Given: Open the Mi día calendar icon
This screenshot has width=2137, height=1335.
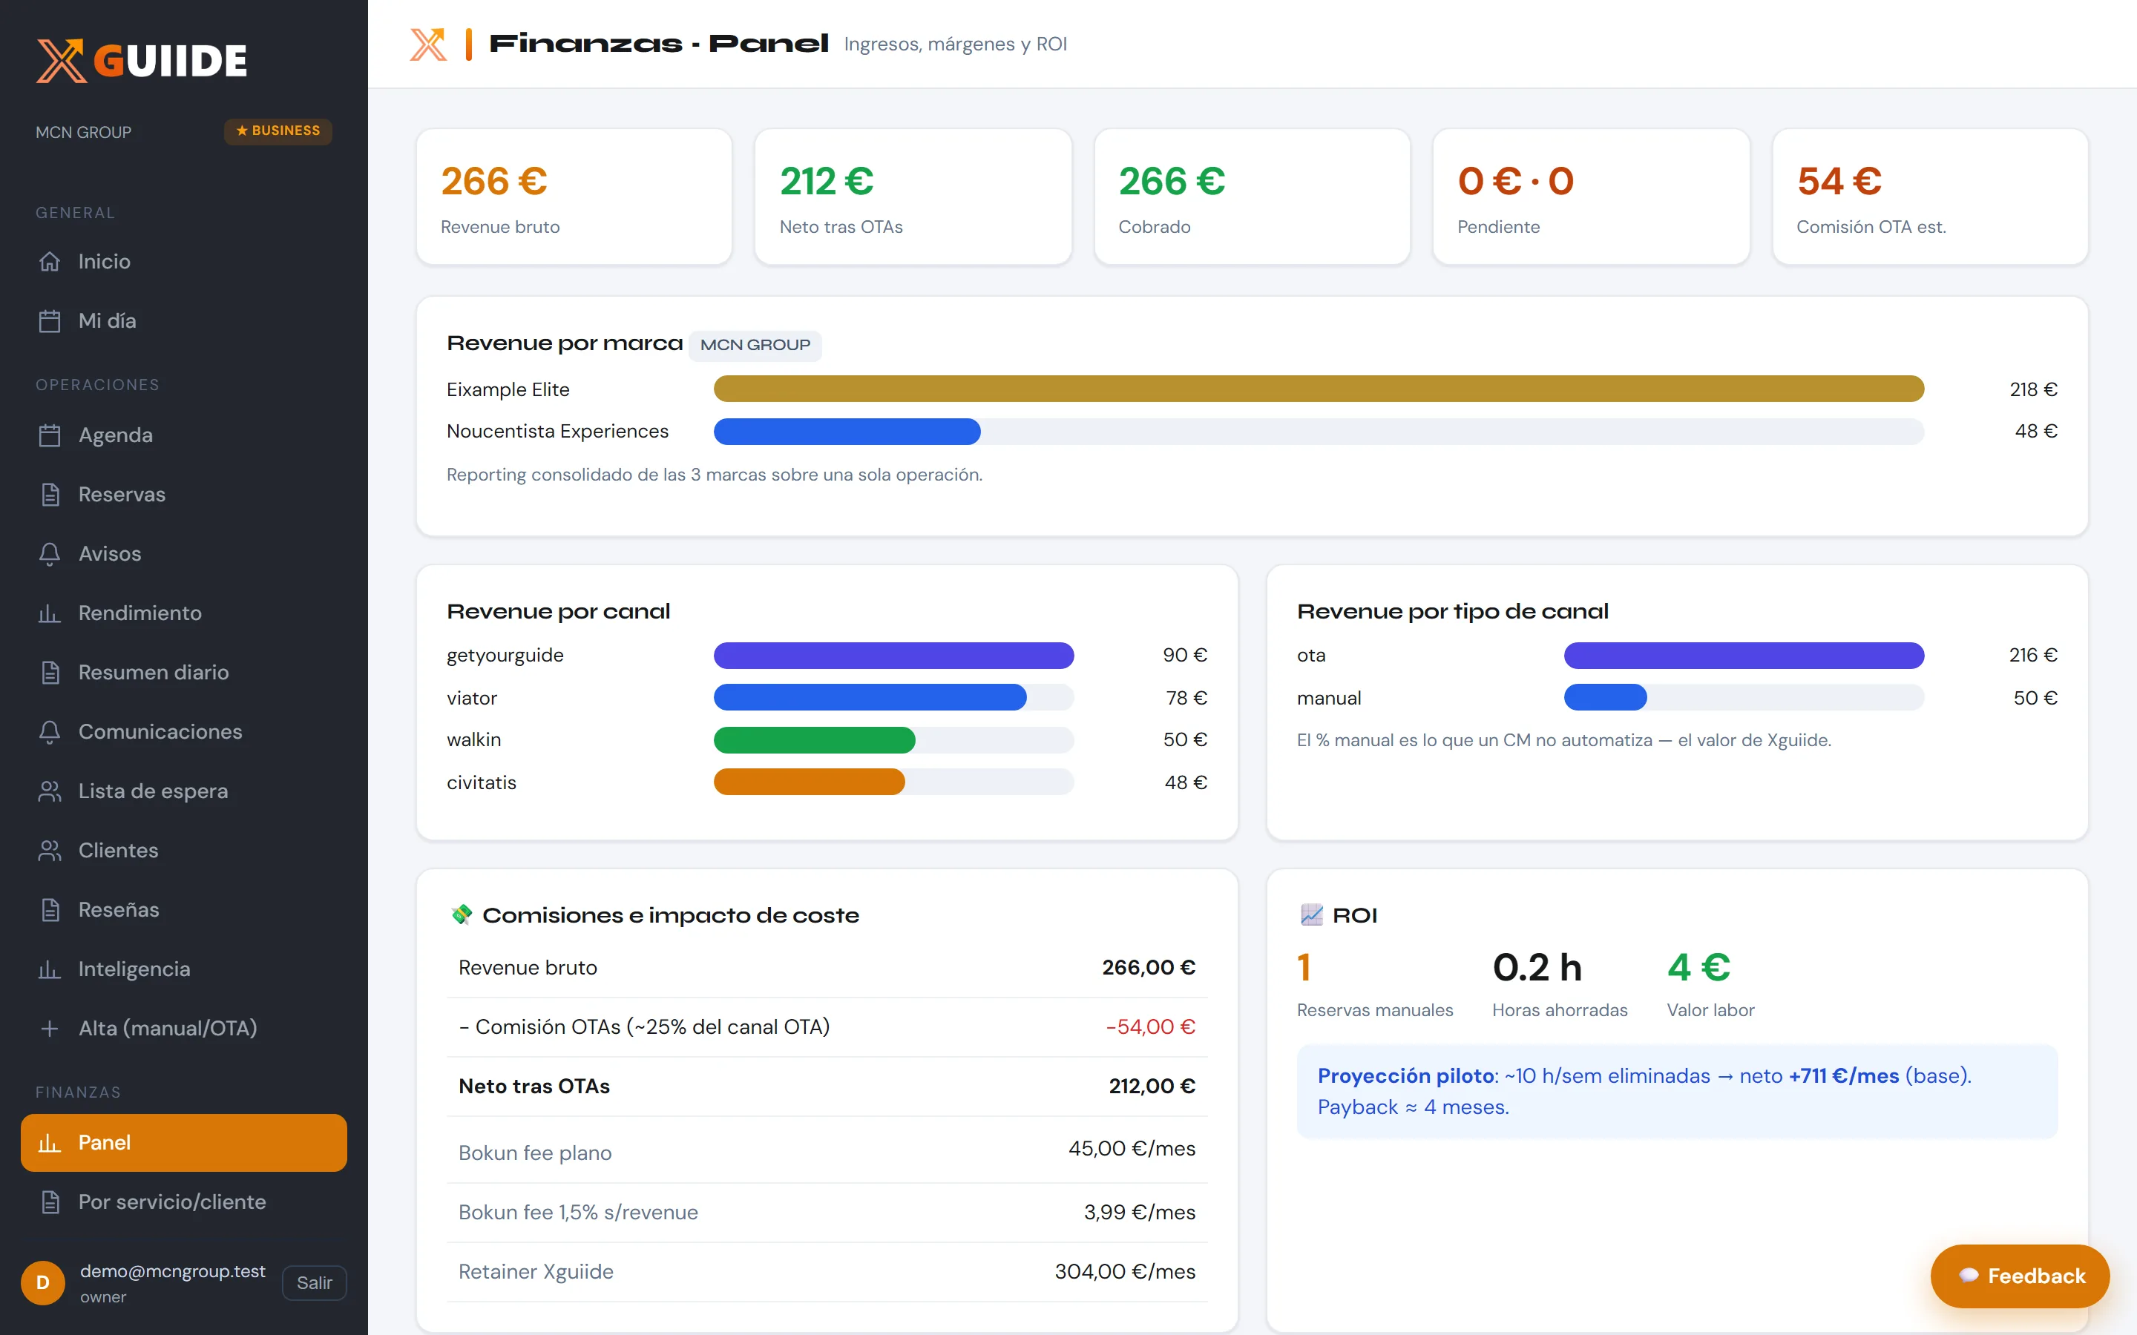Looking at the screenshot, I should 50,320.
